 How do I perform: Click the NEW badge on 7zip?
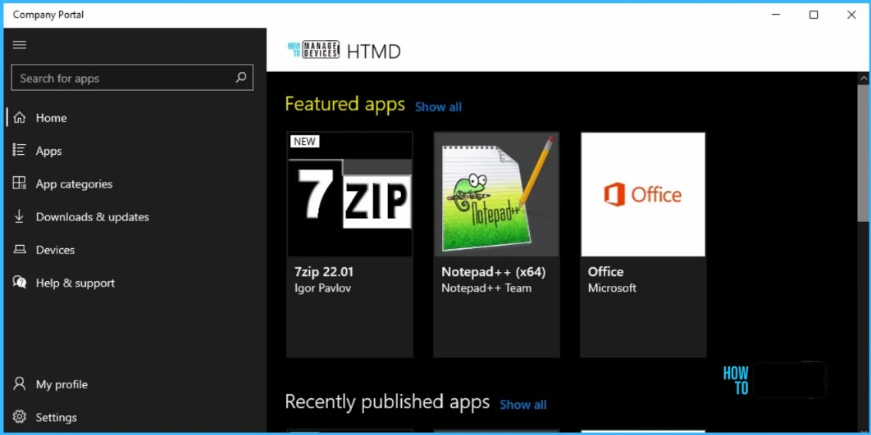point(304,142)
